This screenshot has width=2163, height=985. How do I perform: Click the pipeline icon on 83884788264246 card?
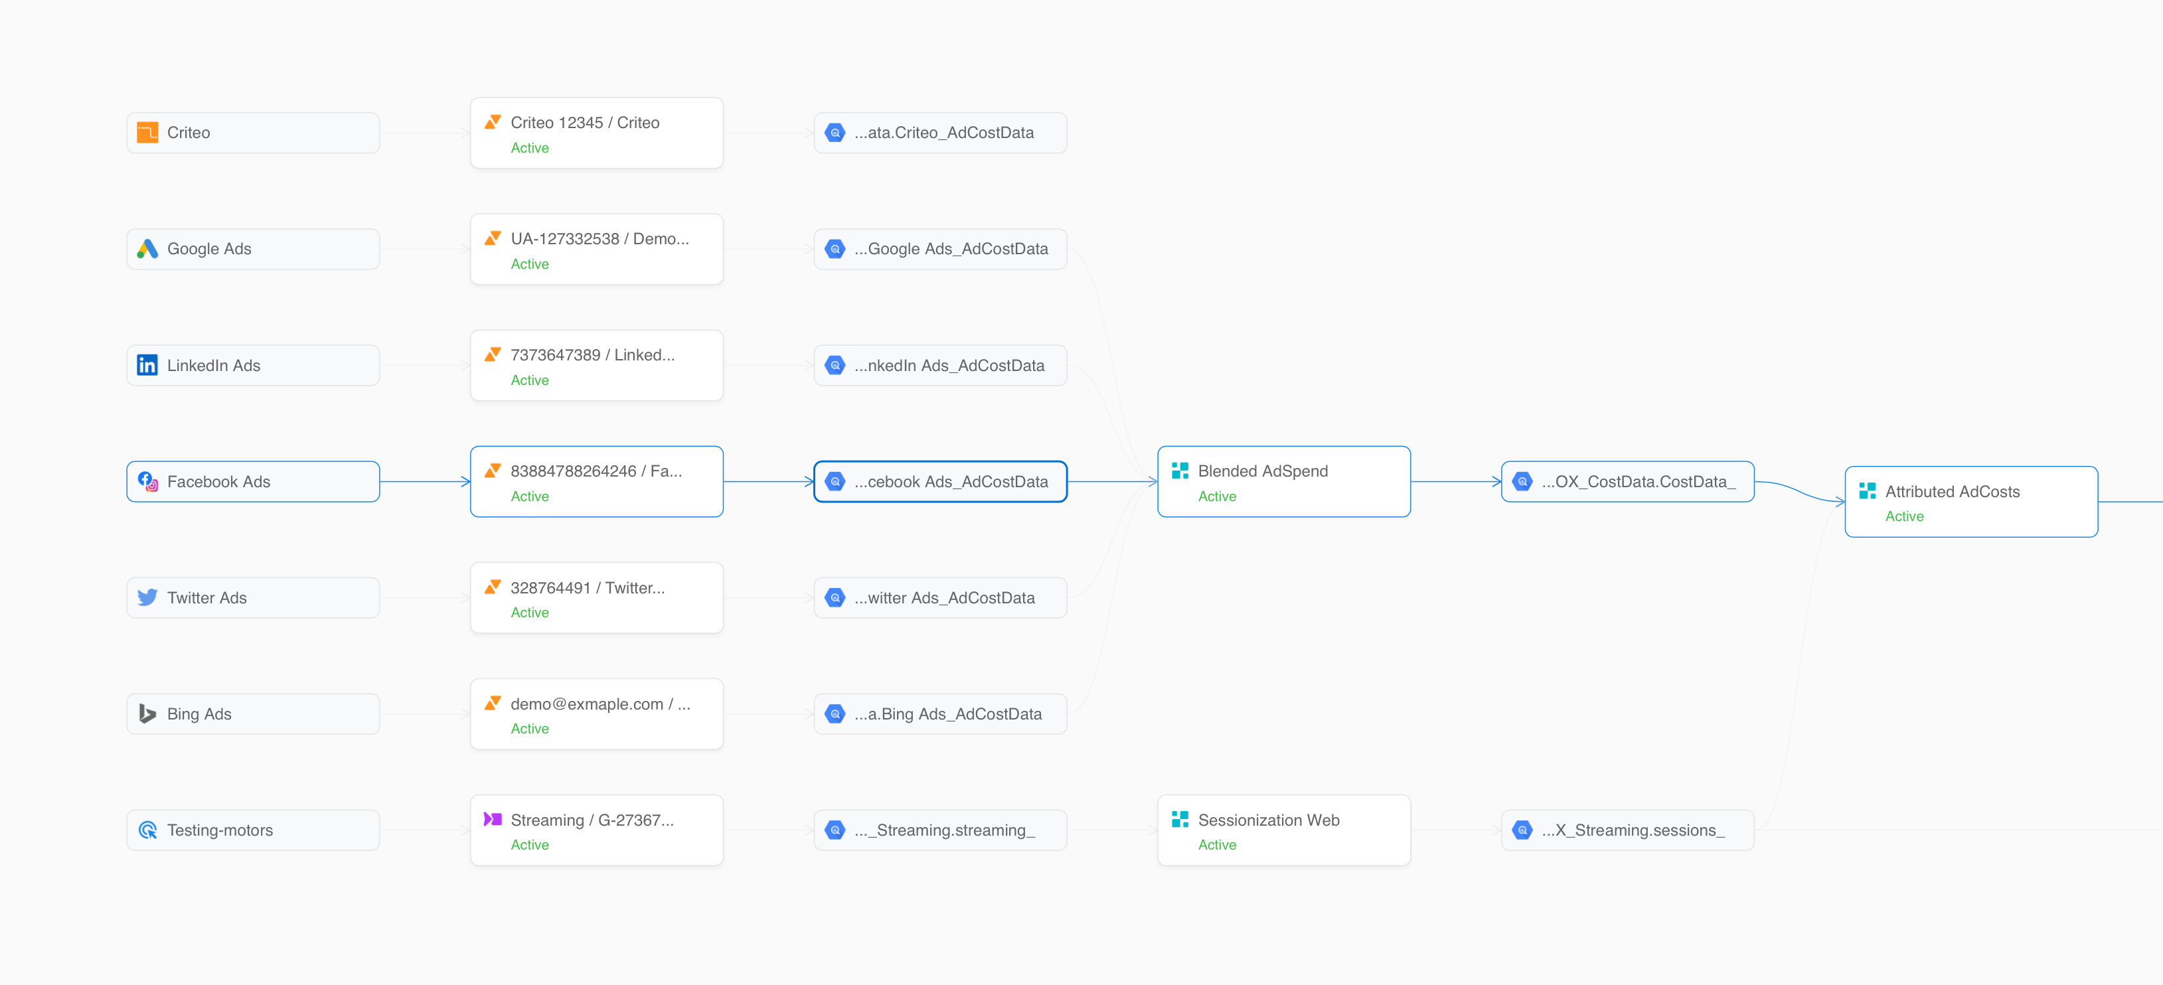click(x=493, y=470)
